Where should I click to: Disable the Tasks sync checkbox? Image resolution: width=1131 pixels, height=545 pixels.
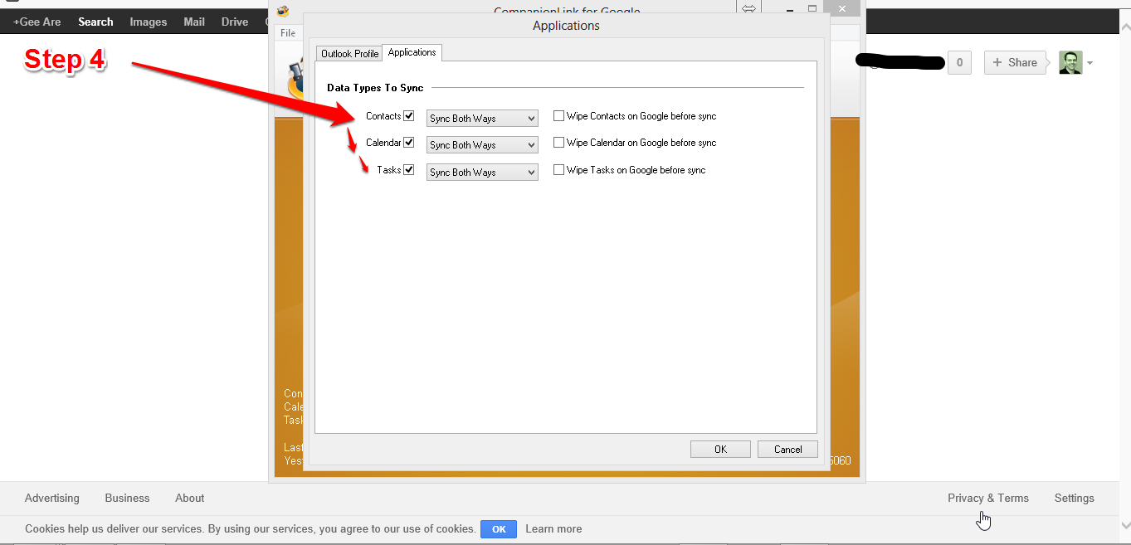click(408, 170)
